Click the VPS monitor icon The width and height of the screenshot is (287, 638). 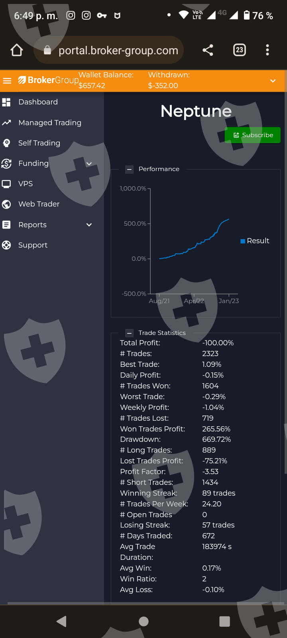(6, 184)
